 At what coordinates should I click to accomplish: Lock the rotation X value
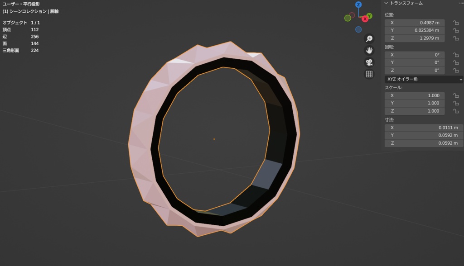tap(456, 55)
